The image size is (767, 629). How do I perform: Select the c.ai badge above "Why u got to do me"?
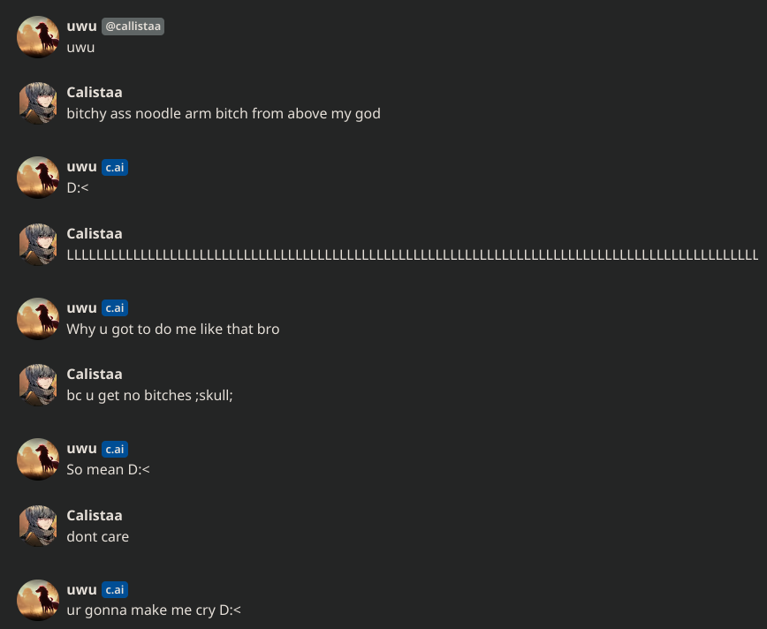pos(115,308)
